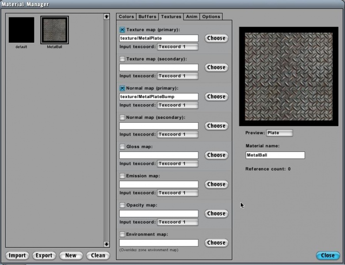The image size is (345, 265).
Task: Click Choose for Environment map
Action: click(x=216, y=242)
